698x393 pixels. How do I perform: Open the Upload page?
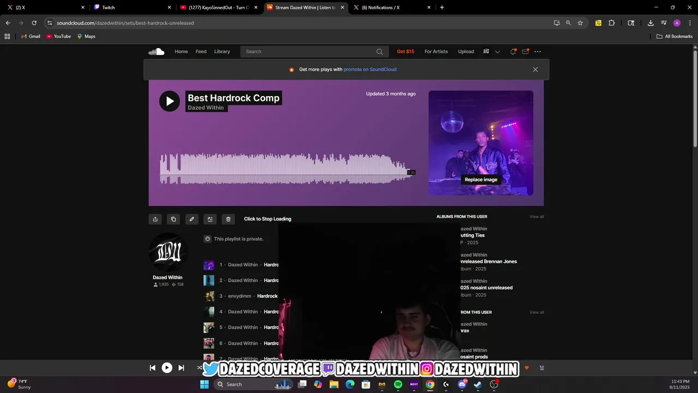click(466, 52)
